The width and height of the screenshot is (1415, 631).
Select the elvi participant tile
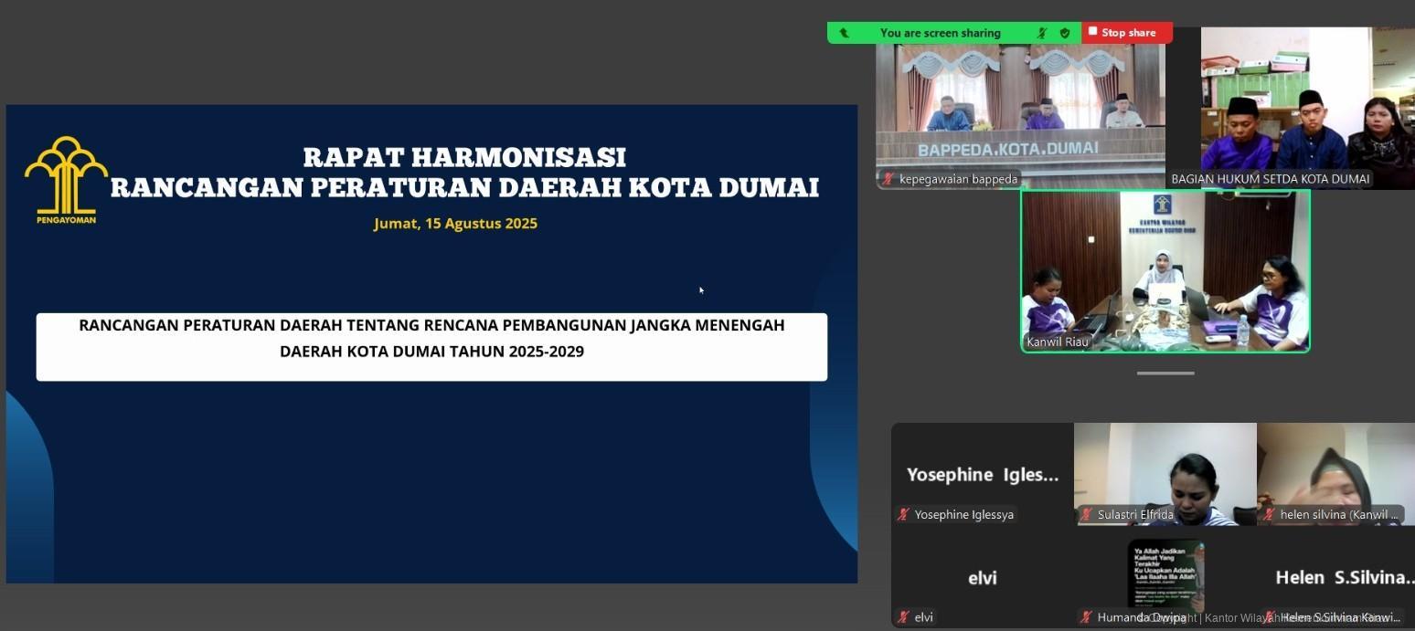coord(982,577)
